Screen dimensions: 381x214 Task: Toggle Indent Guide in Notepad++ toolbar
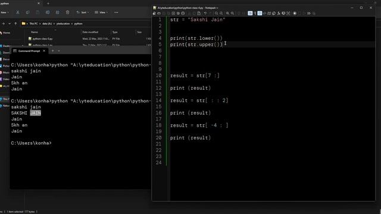(x=260, y=13)
